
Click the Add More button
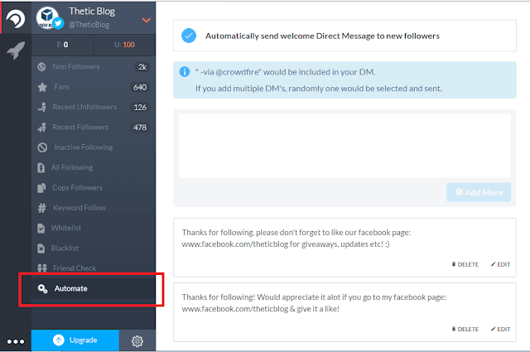(x=479, y=192)
